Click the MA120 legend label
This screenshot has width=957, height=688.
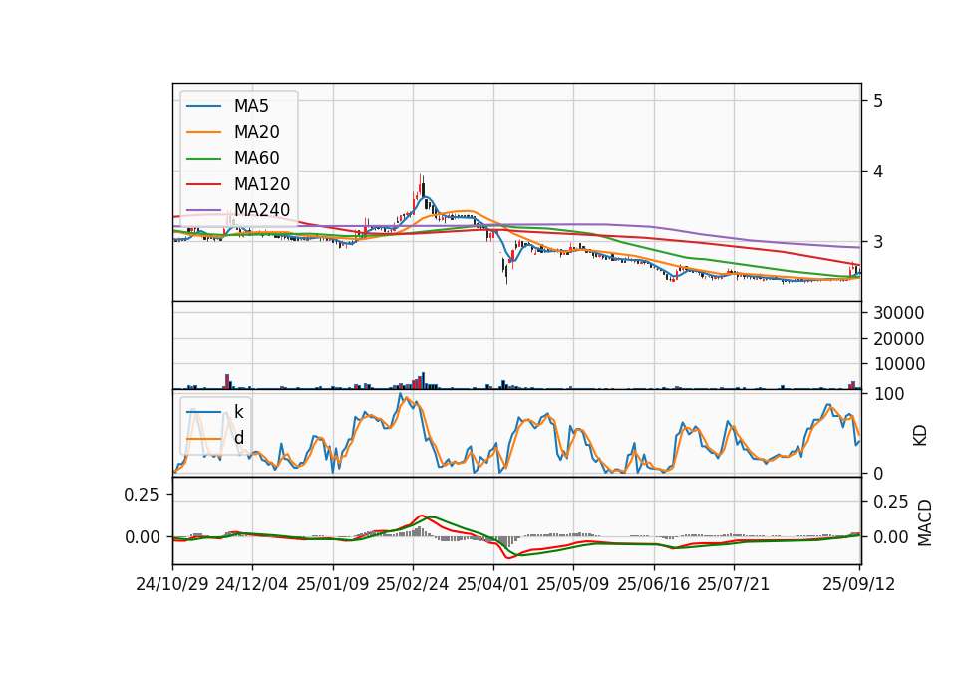(262, 184)
